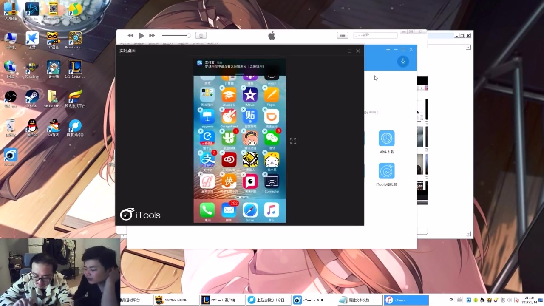Open the Administrator folder on desktop
This screenshot has height=306, width=544.
click(54, 99)
